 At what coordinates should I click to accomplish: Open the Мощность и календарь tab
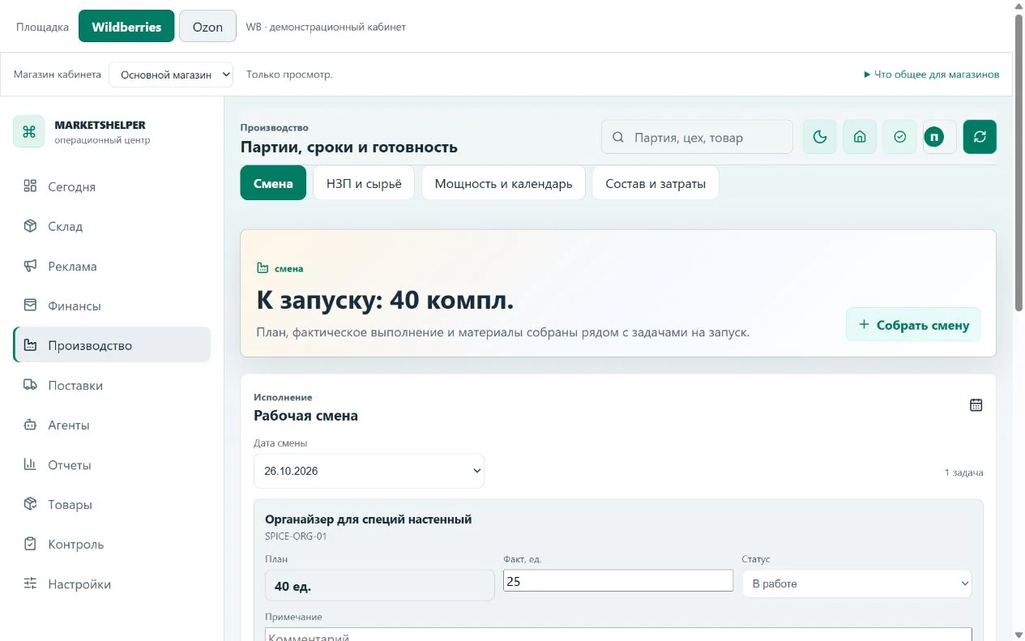(x=503, y=183)
